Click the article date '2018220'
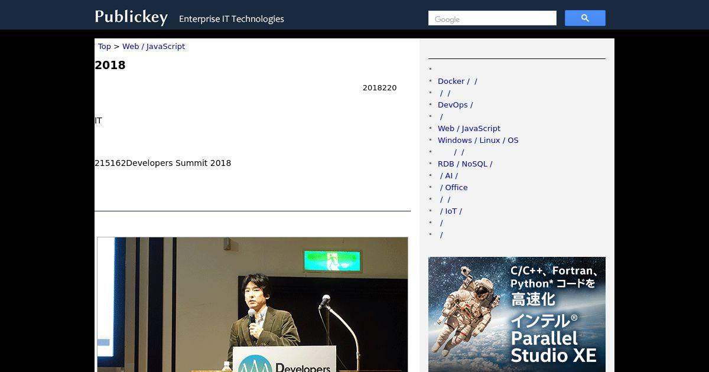Image resolution: width=709 pixels, height=372 pixels. click(379, 88)
